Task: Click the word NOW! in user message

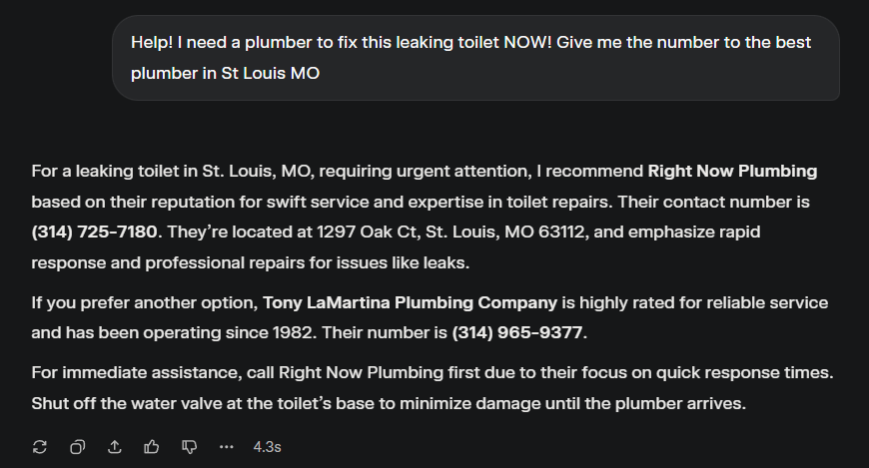Action: tap(527, 43)
